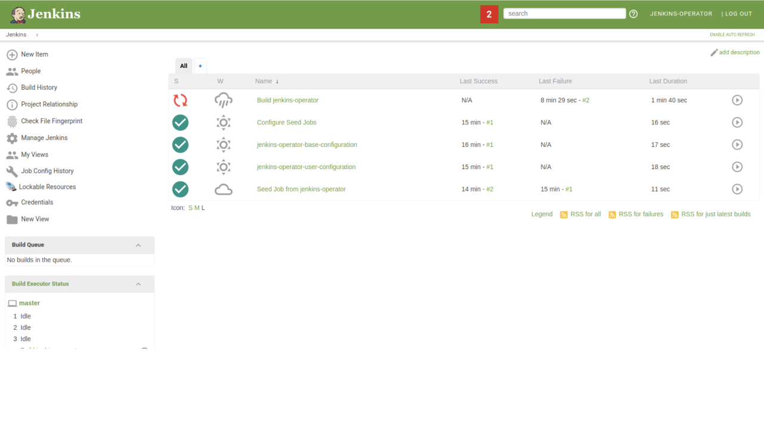Sort the table by Last Duration column
Image resolution: width=764 pixels, height=428 pixels.
tap(668, 81)
